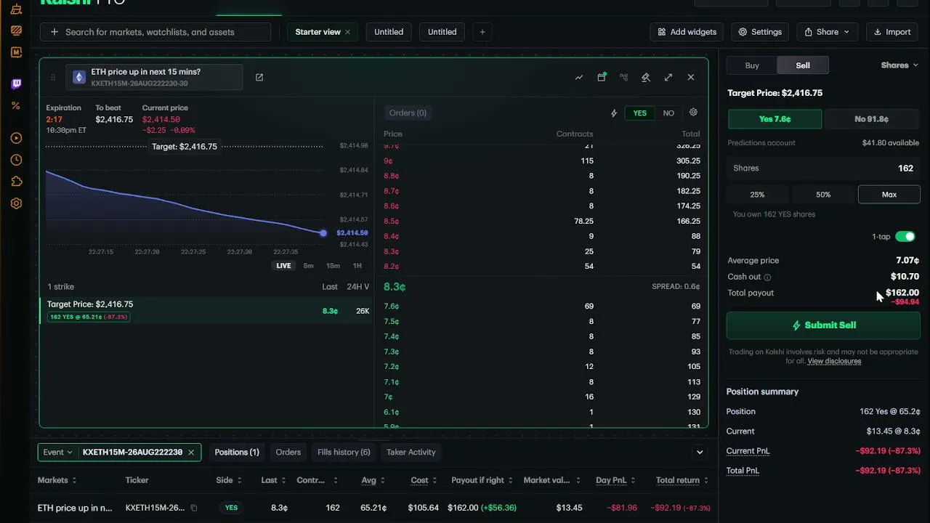Open the Taker Activity tab
Image resolution: width=930 pixels, height=523 pixels.
point(411,452)
